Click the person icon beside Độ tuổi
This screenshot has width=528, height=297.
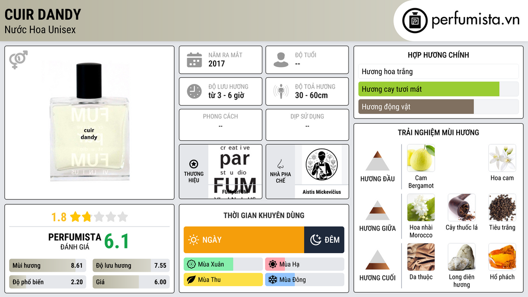281,60
